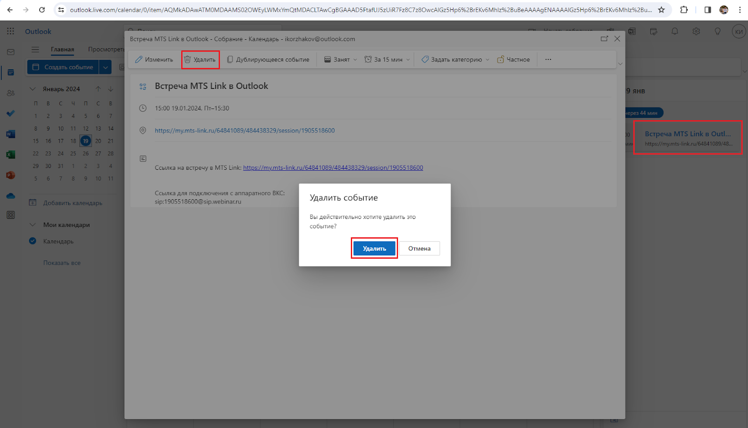
Task: Open Mail icon in left sidebar
Action: (x=11, y=52)
